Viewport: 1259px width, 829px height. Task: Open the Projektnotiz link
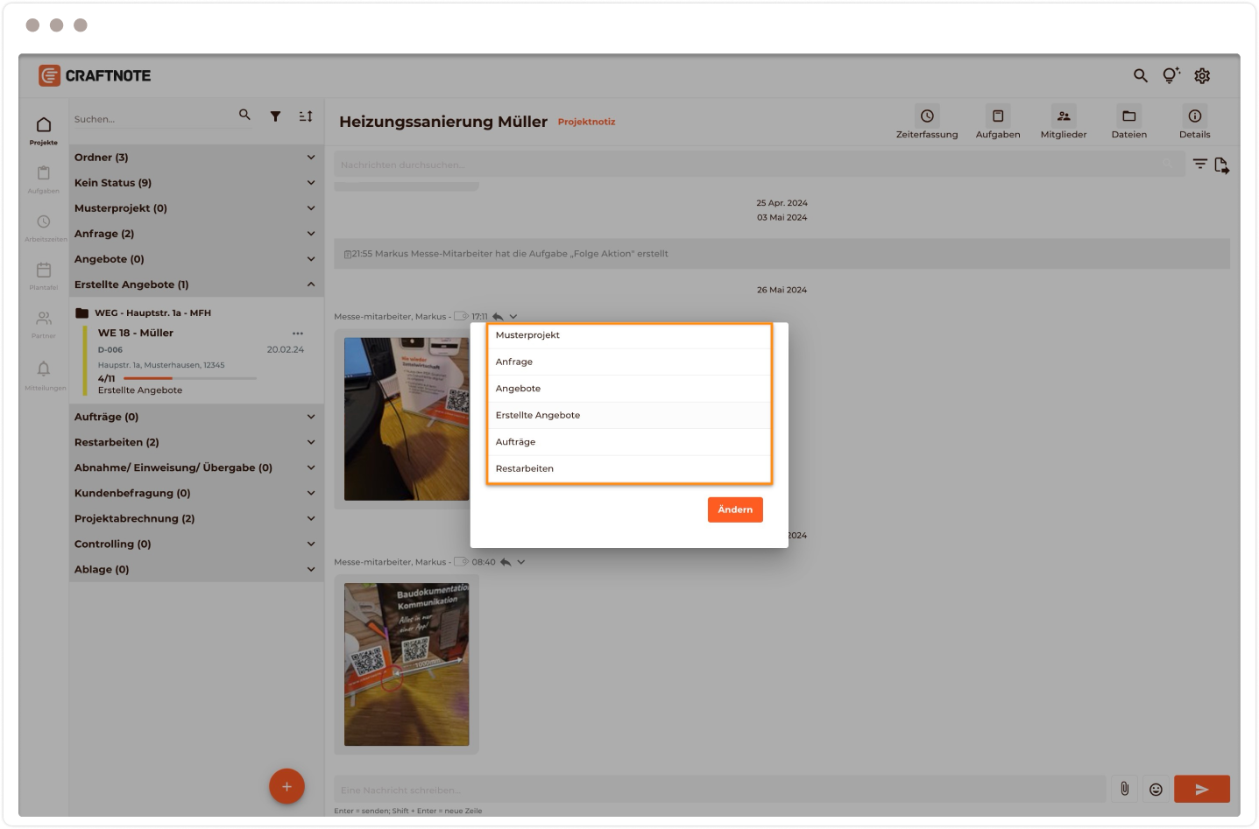[x=586, y=123]
